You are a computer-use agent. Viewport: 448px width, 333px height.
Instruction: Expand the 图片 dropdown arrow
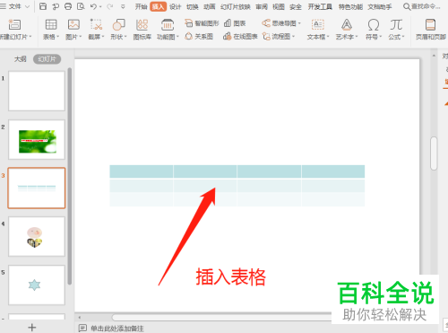(81, 37)
